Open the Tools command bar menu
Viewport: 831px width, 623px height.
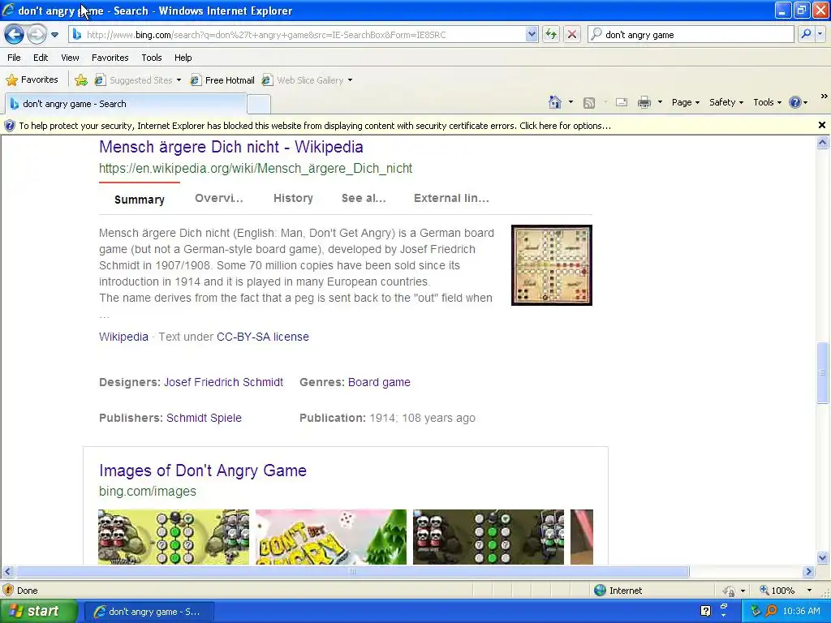click(767, 102)
